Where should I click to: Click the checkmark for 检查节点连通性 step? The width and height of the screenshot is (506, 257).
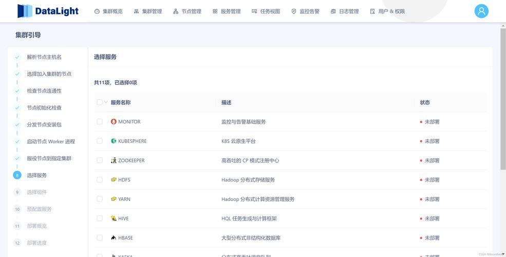pyautogui.click(x=17, y=91)
